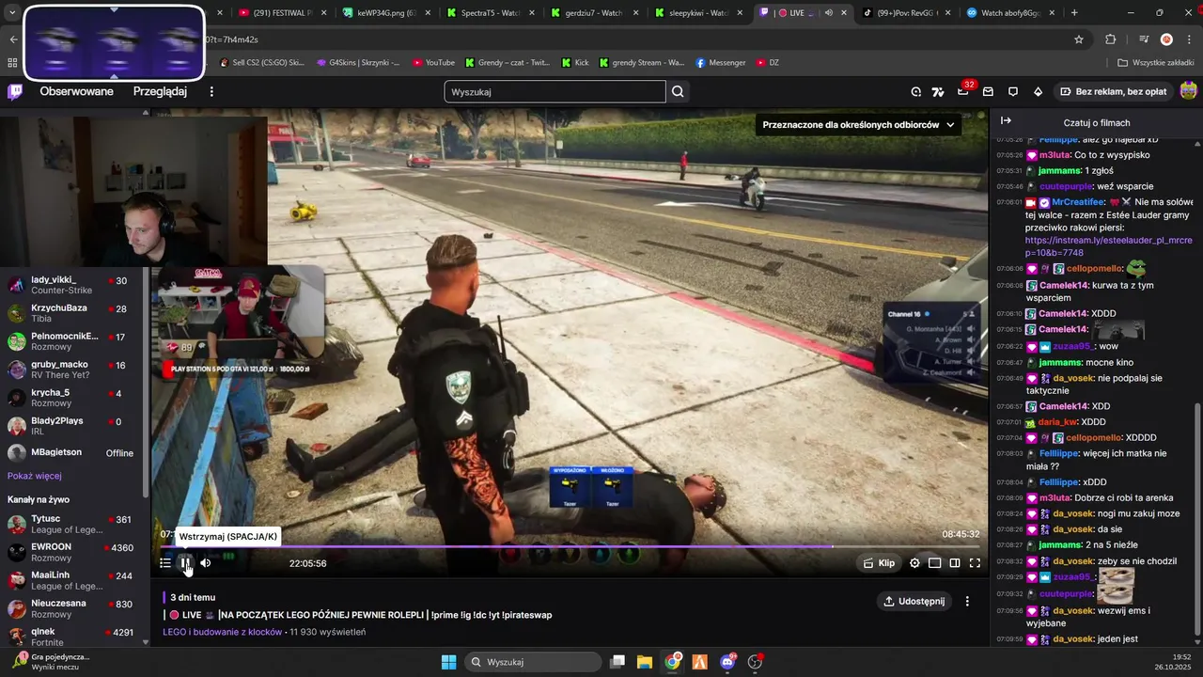1203x677 pixels.
Task: Open the Obserwowane tab
Action: [76, 91]
